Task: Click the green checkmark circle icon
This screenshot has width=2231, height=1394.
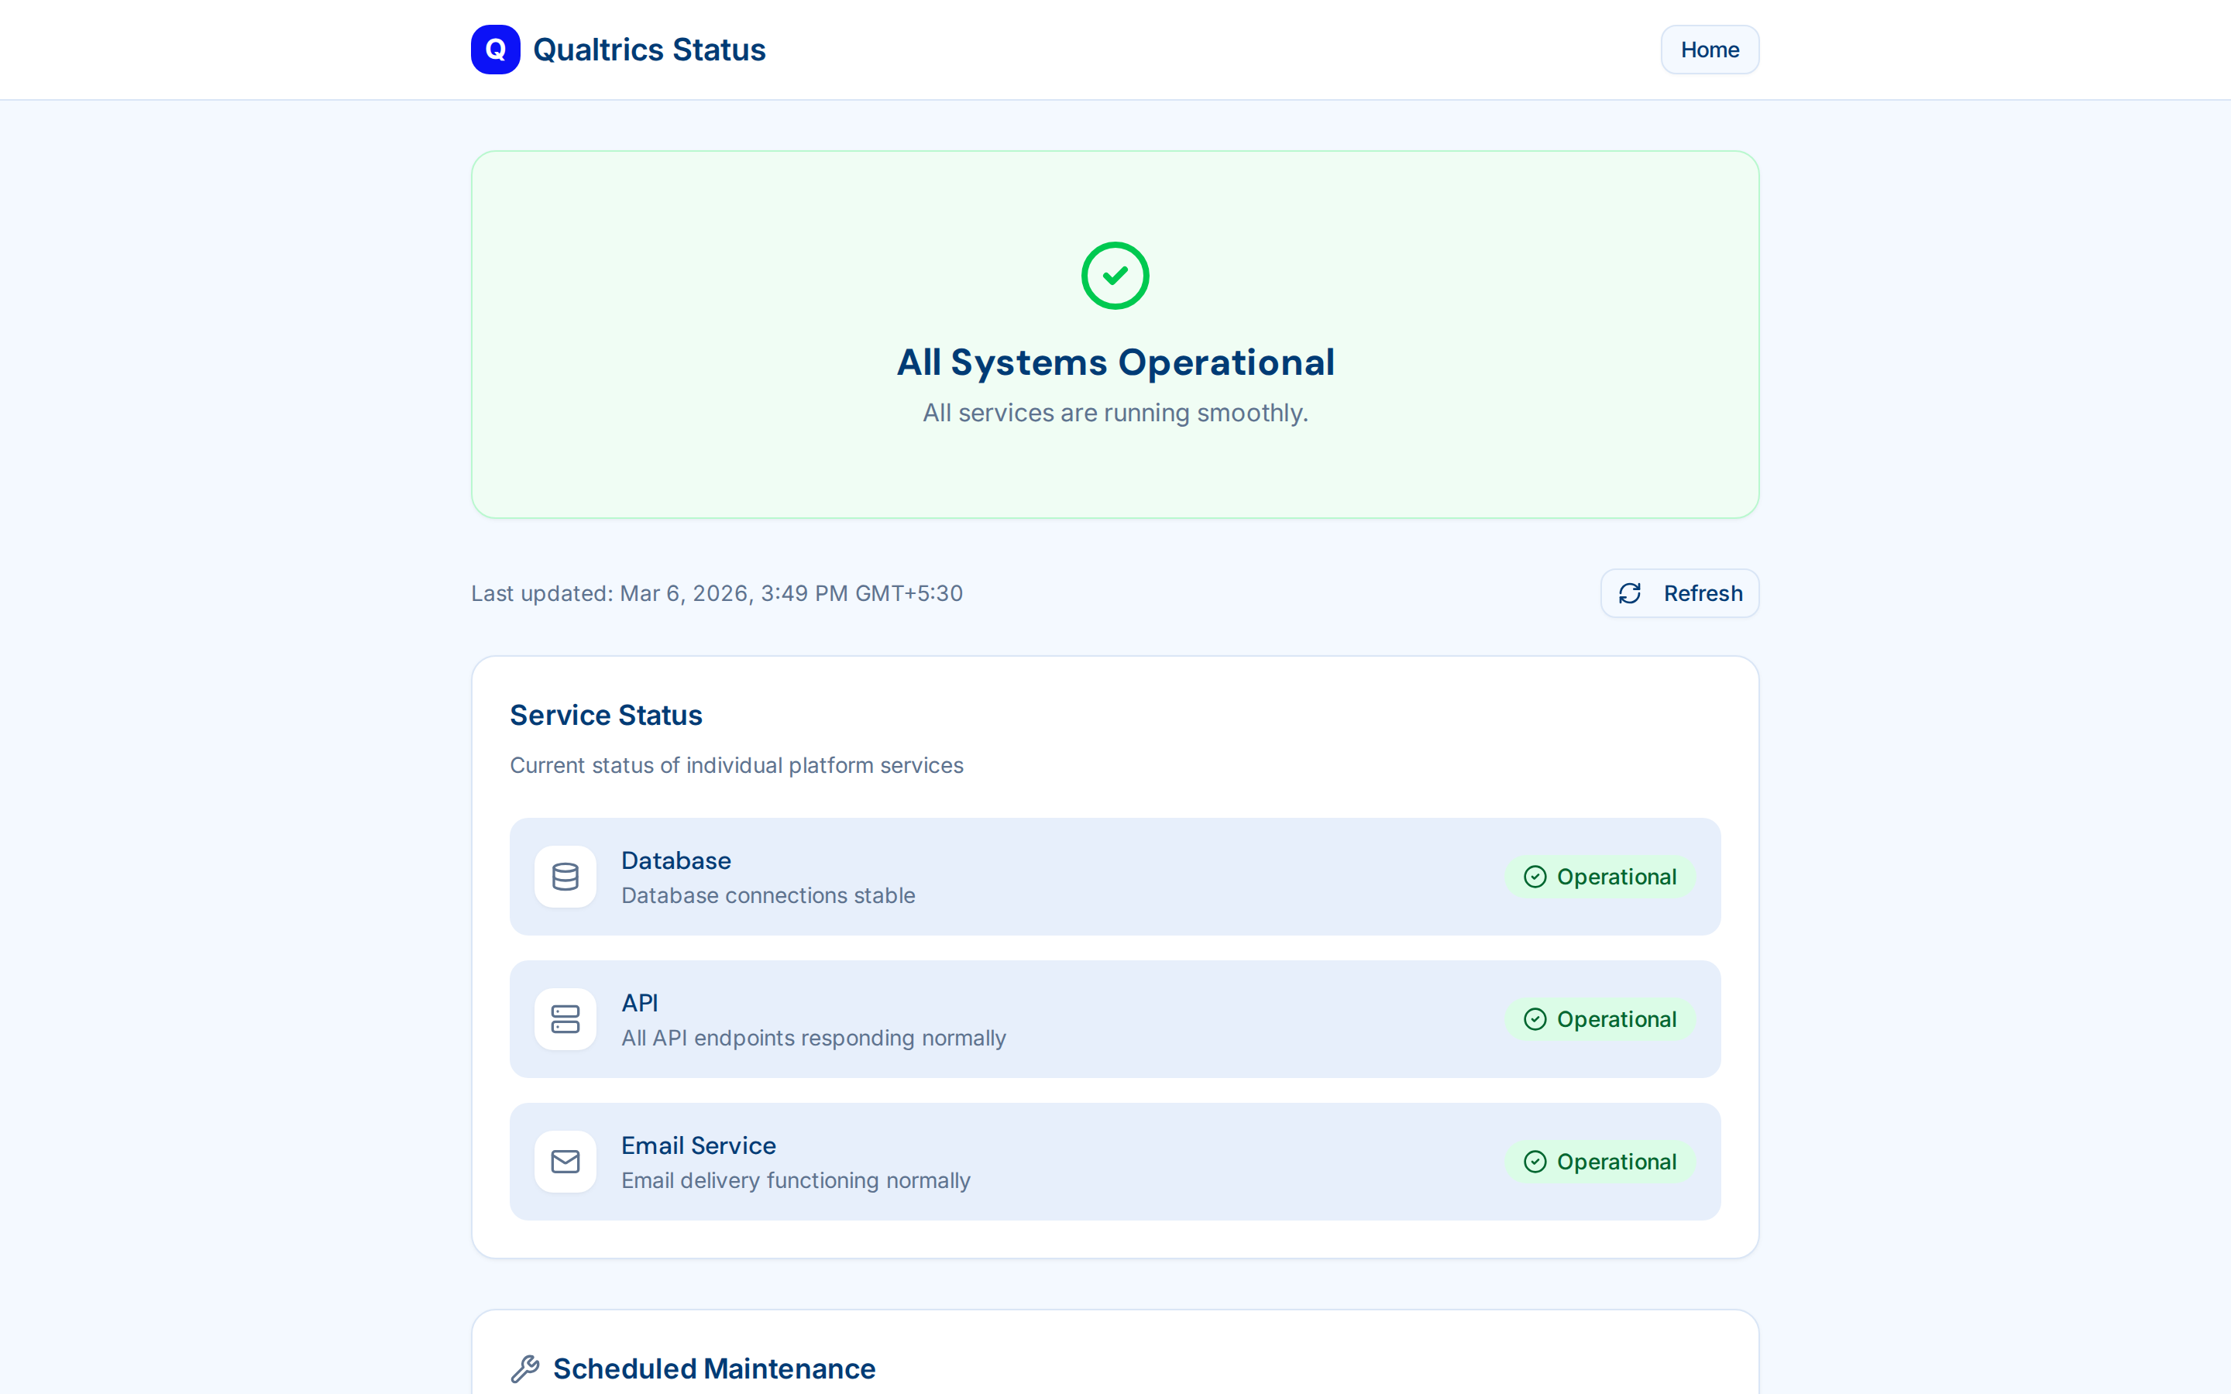Action: pos(1114,275)
